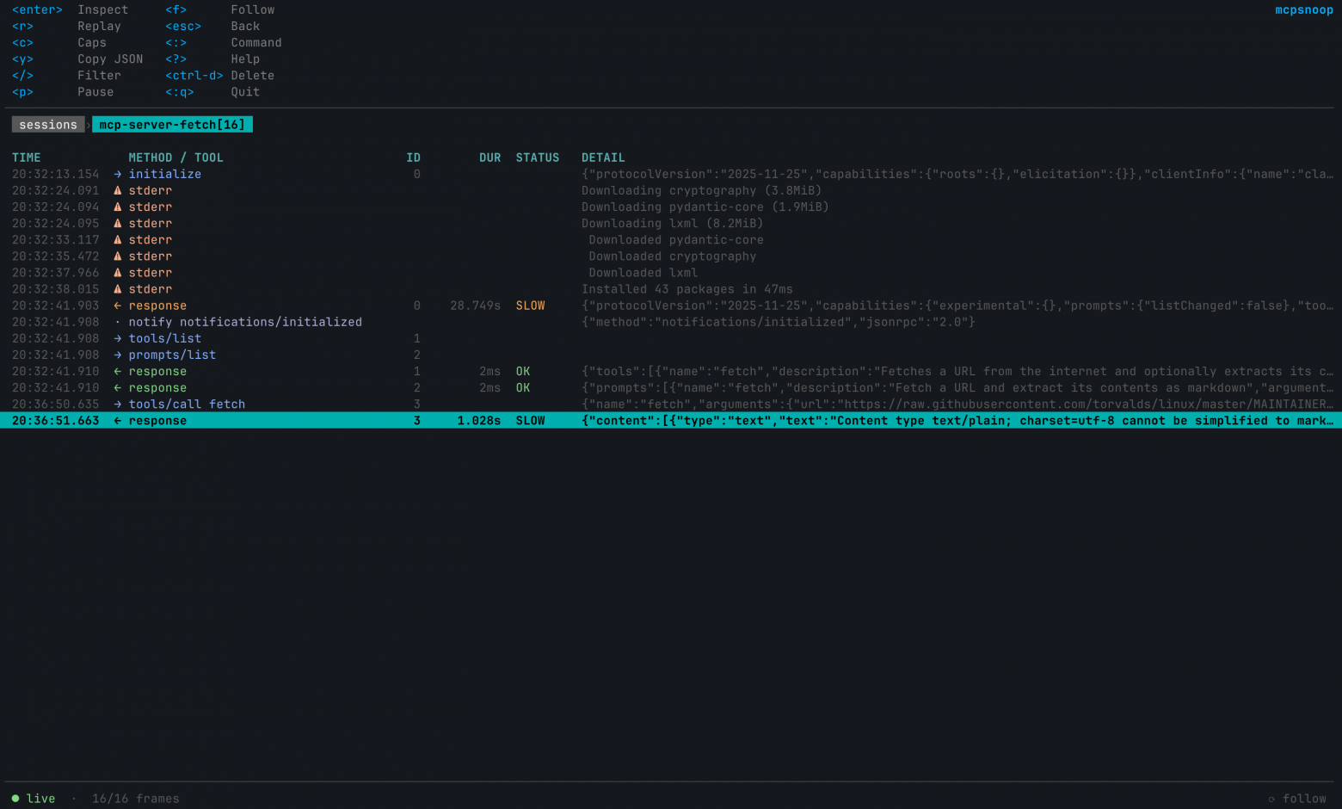The width and height of the screenshot is (1342, 809).
Task: Click the <enter> Inspect shortcut hint
Action: [x=70, y=9]
